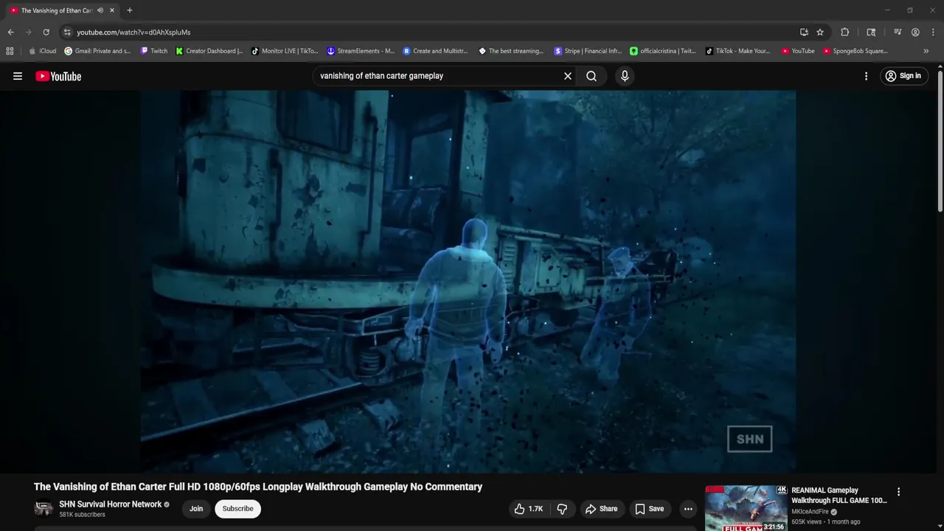944x531 pixels.
Task: Open more actions ellipsis under the video
Action: point(688,509)
